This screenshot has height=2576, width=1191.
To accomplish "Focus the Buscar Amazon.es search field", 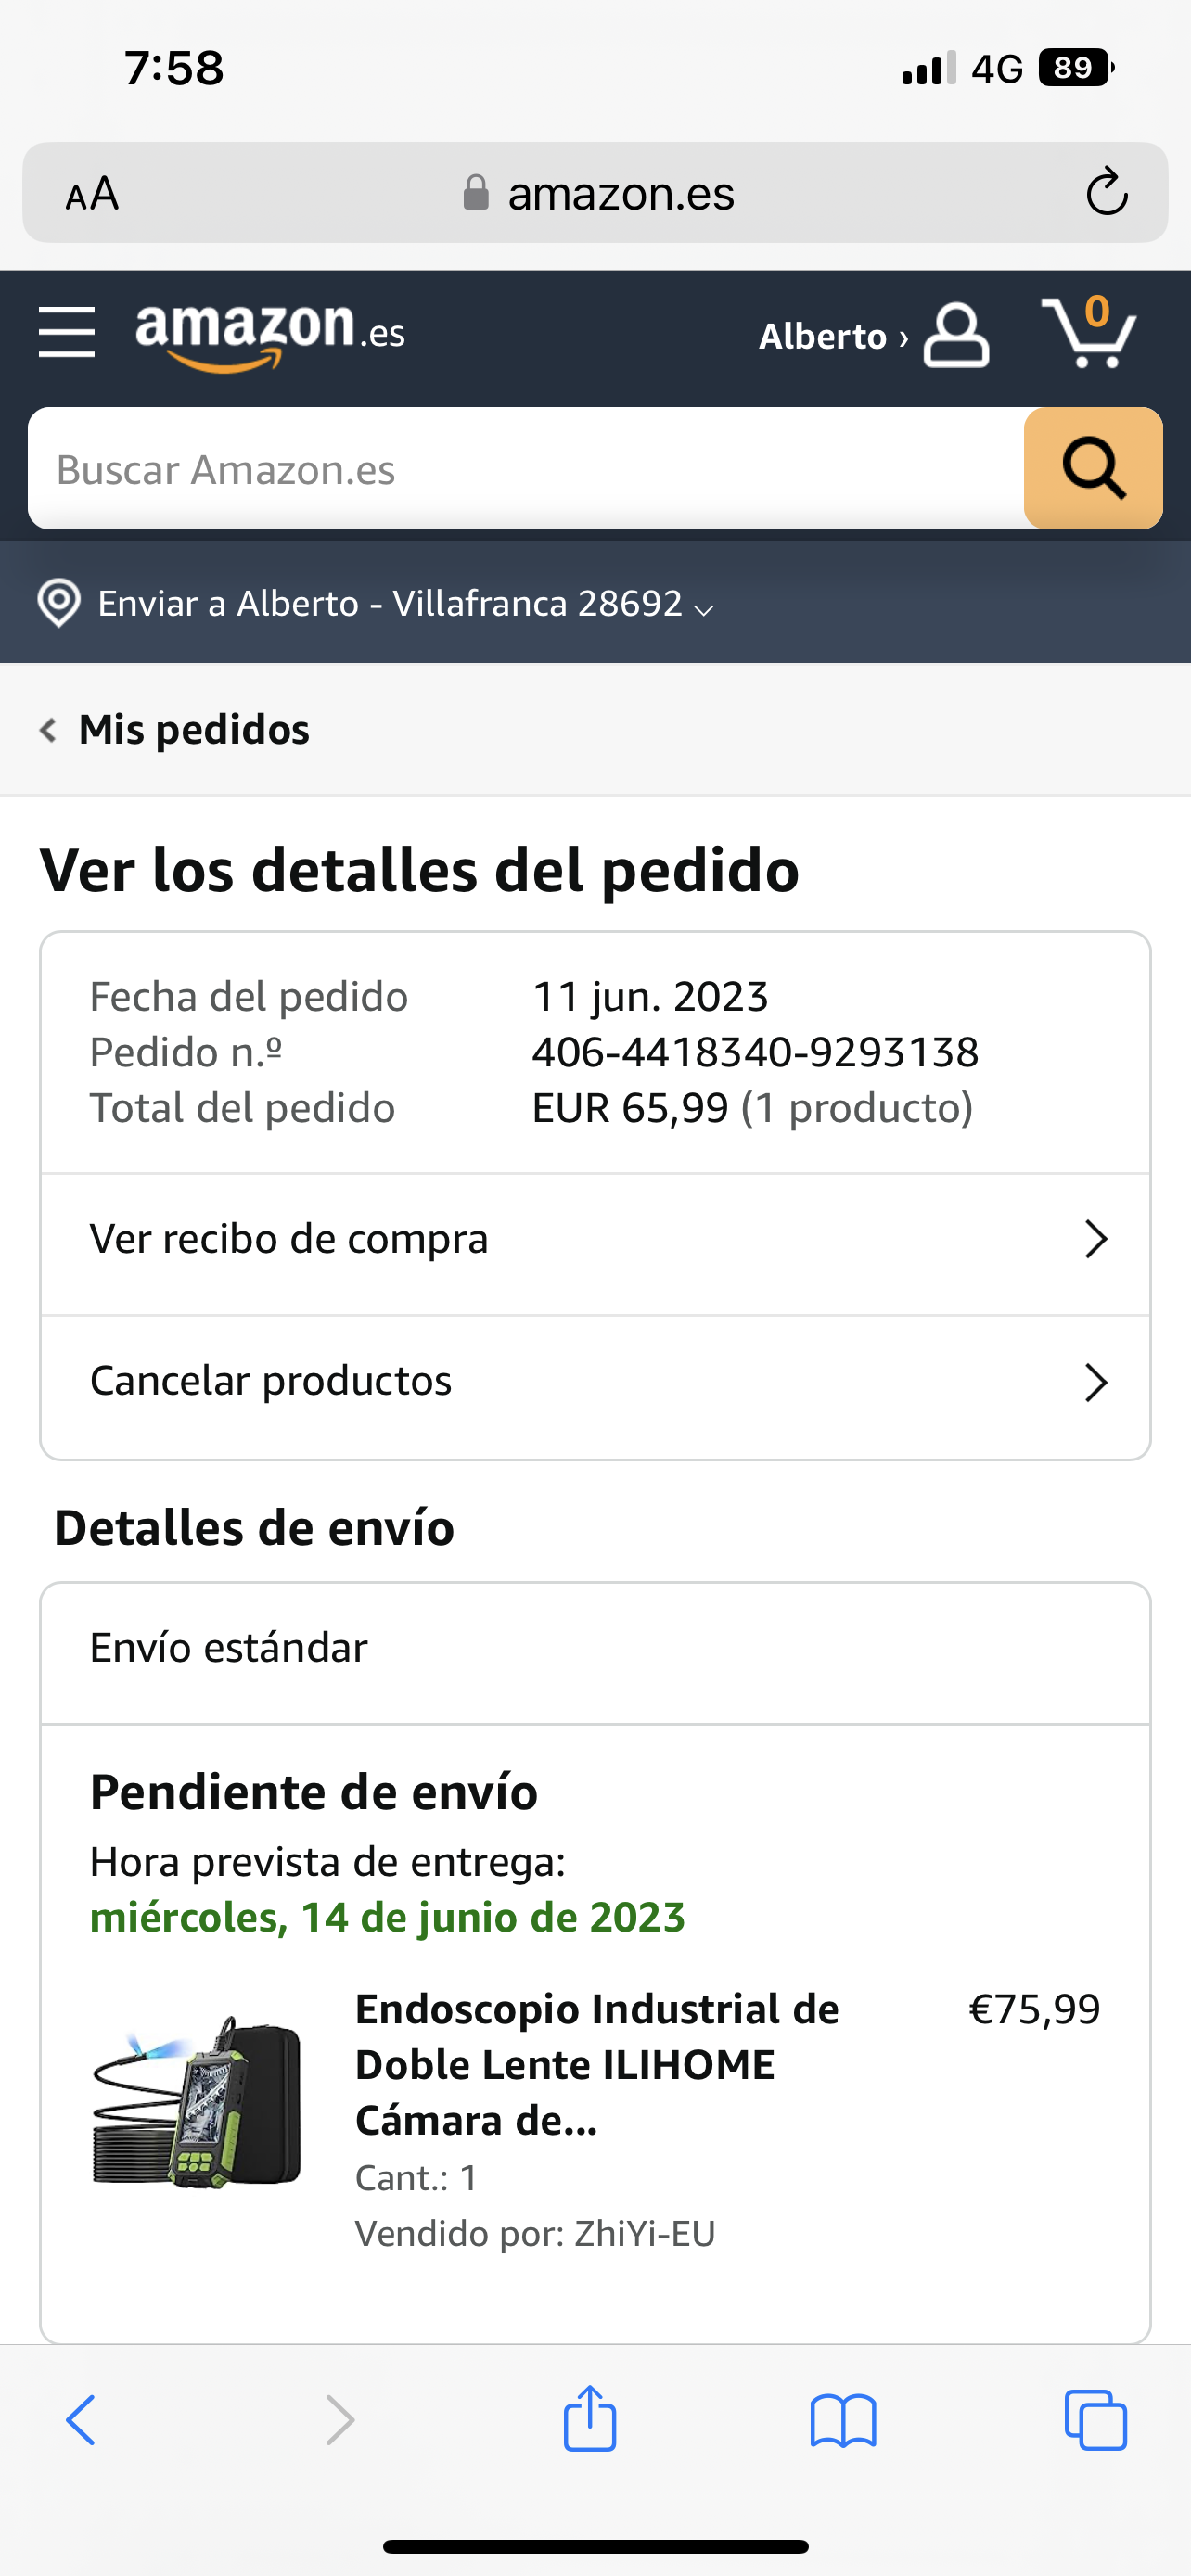I will 526,468.
